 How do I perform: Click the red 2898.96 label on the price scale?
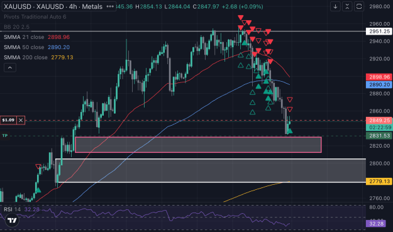pos(379,77)
